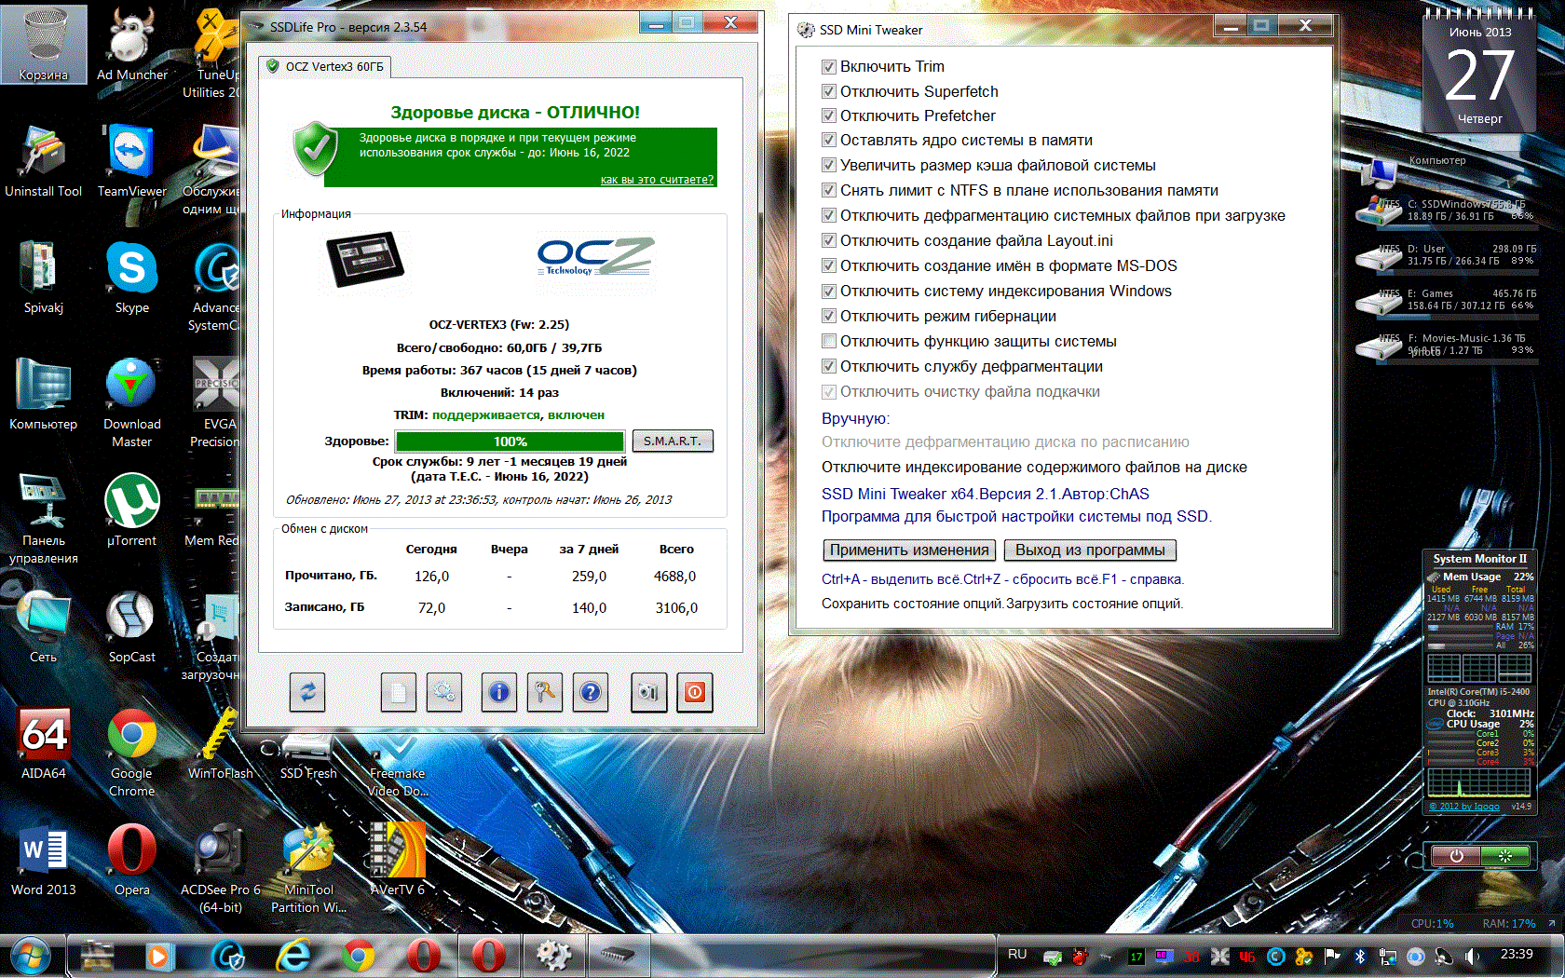Toggle Отключить создание файла Layout.ini checkbox
The image size is (1565, 978).
(829, 241)
